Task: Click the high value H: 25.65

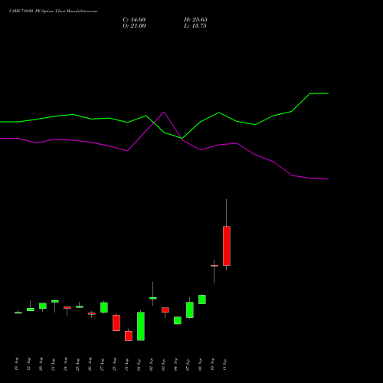Action: click(x=195, y=20)
